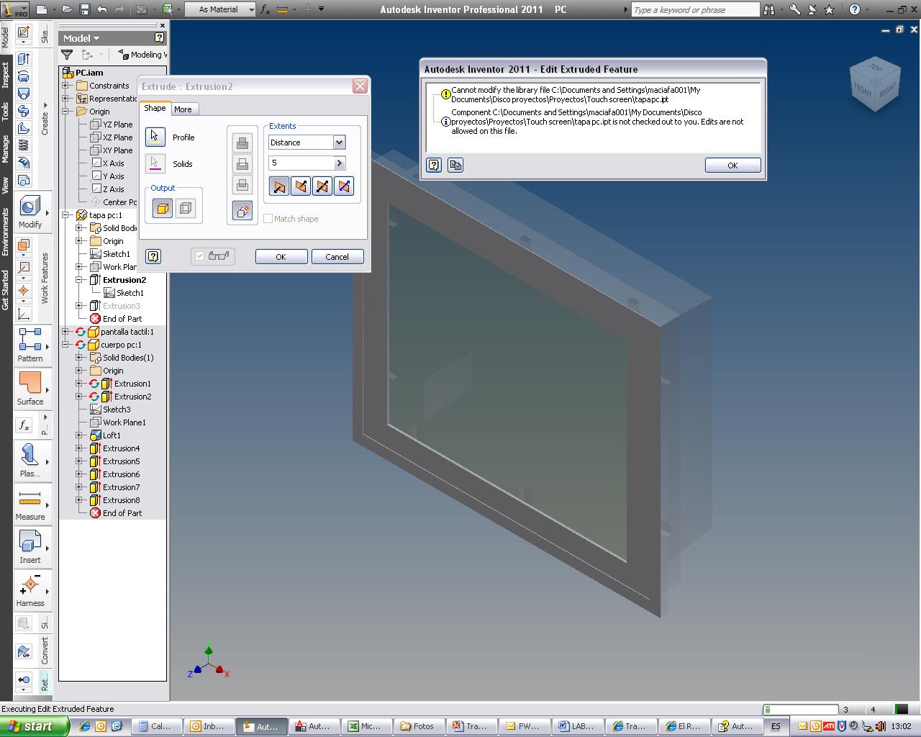921x737 pixels.
Task: Click the Revolve tool icon
Action: pos(24,76)
